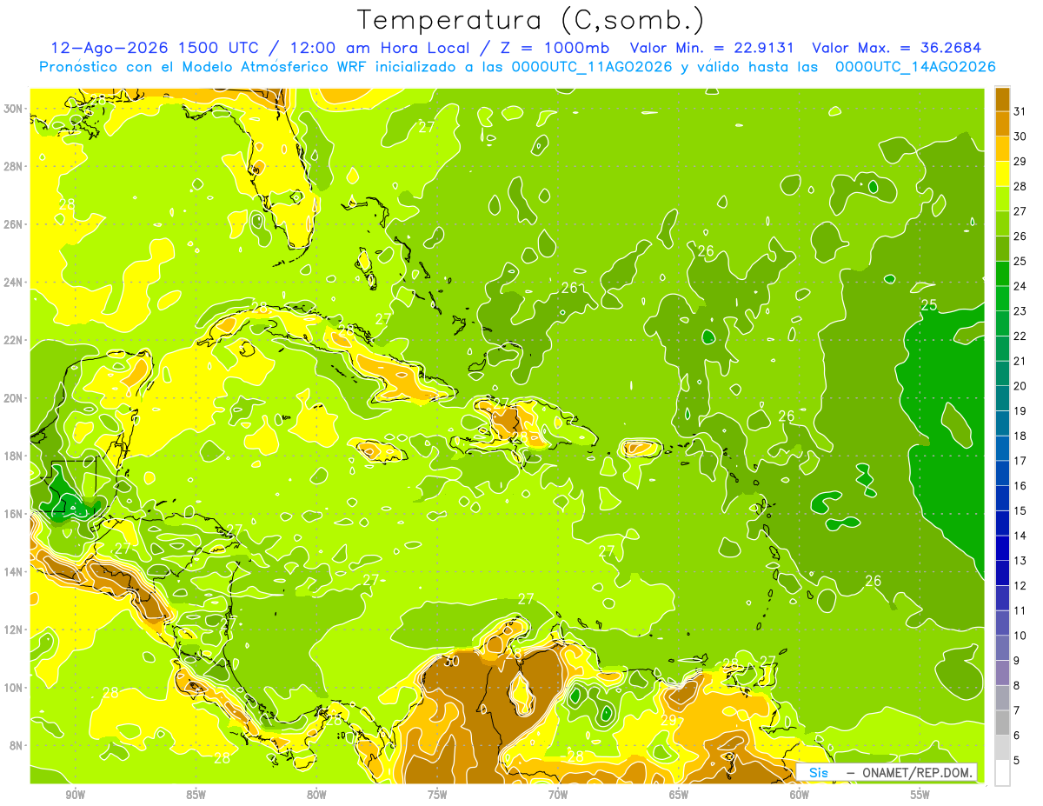The image size is (1043, 806).
Task: Click the 65W longitude axis label
Action: tap(679, 795)
